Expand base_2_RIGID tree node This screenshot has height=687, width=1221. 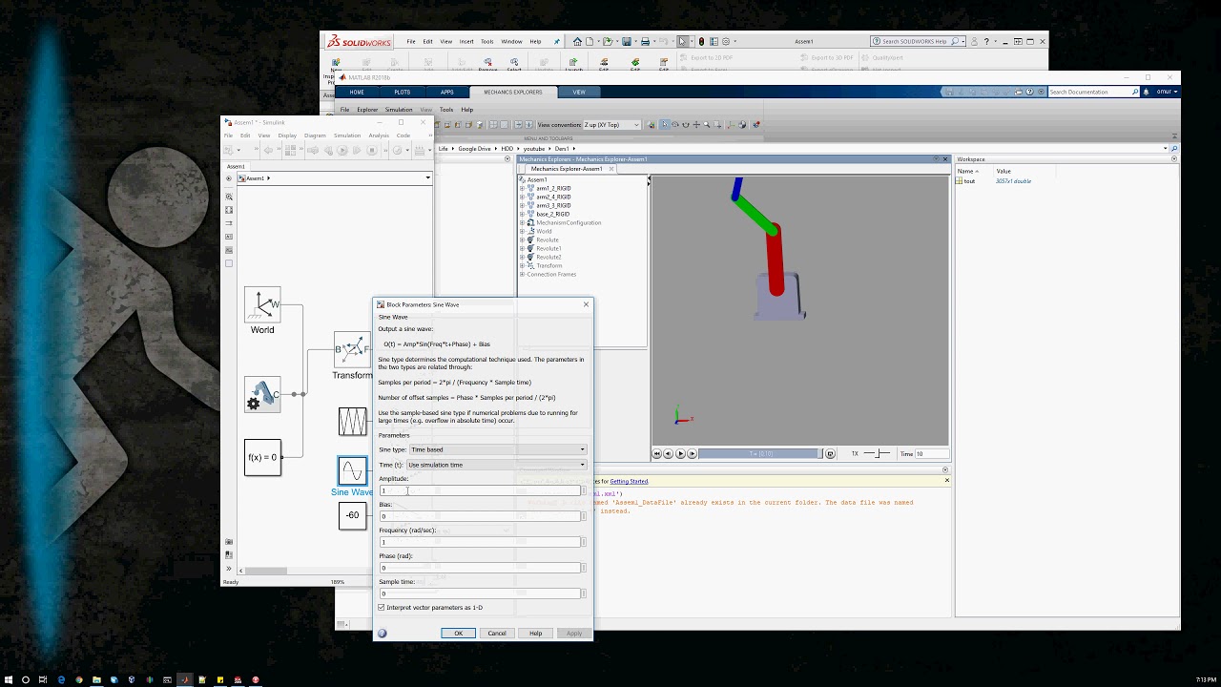click(522, 215)
